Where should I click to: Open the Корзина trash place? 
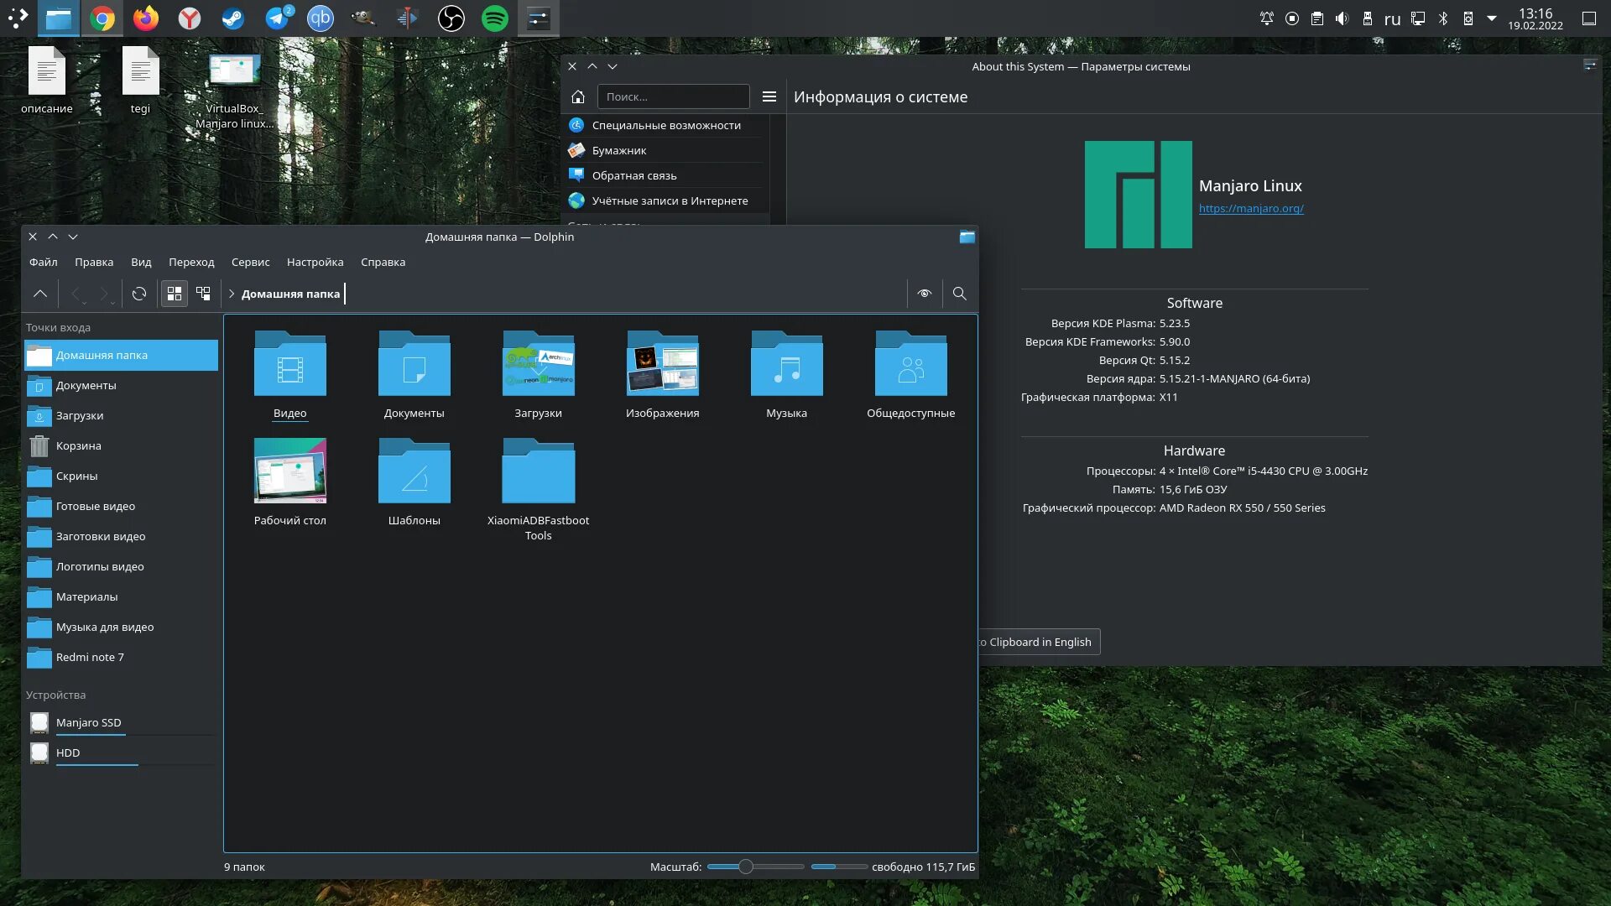pos(78,446)
